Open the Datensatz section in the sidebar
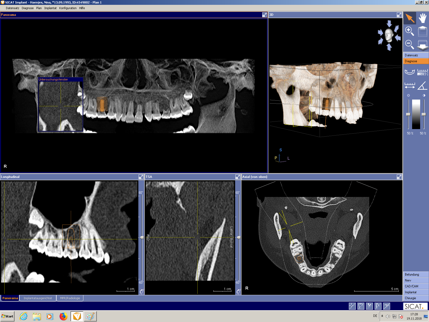The width and height of the screenshot is (429, 322). tap(416, 55)
